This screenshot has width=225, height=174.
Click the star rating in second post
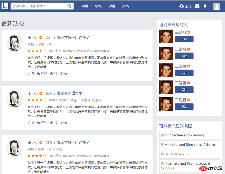click(37, 100)
